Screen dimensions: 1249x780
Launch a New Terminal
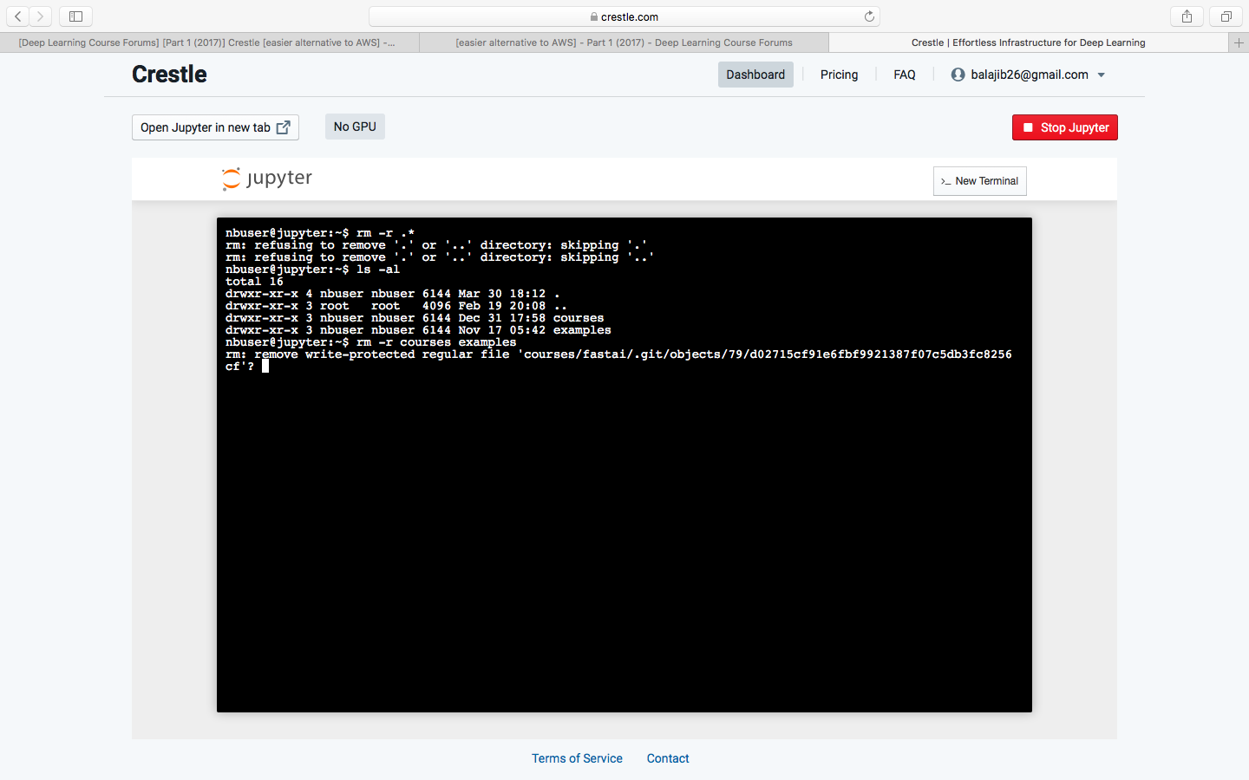[979, 181]
